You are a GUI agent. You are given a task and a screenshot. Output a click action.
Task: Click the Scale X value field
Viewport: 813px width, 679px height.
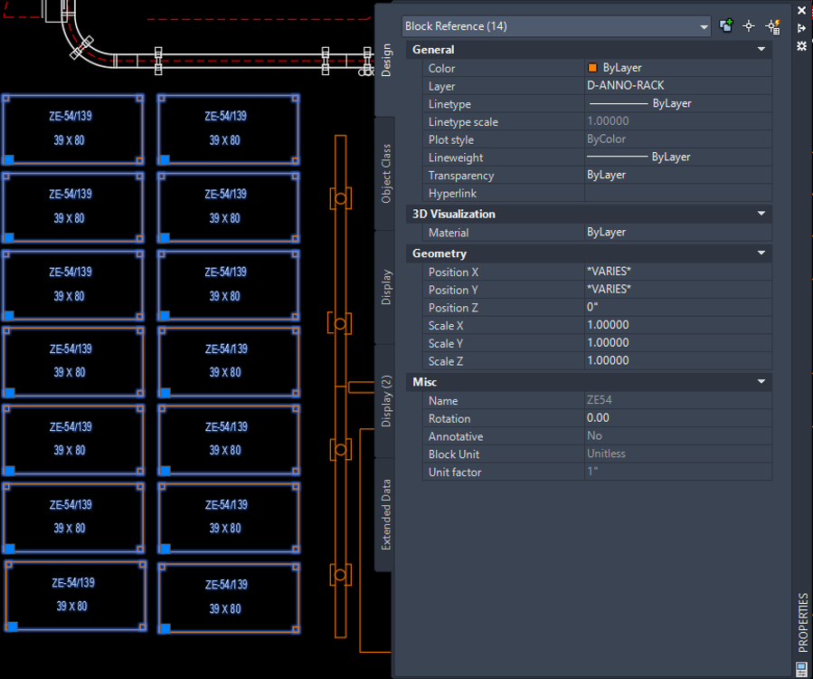(676, 325)
